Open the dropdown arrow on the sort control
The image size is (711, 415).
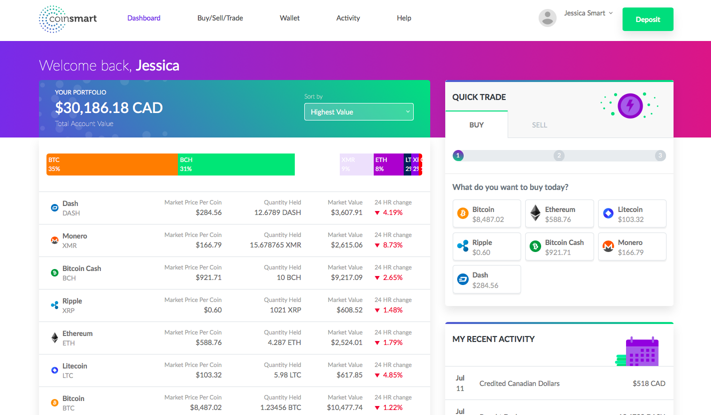click(408, 111)
